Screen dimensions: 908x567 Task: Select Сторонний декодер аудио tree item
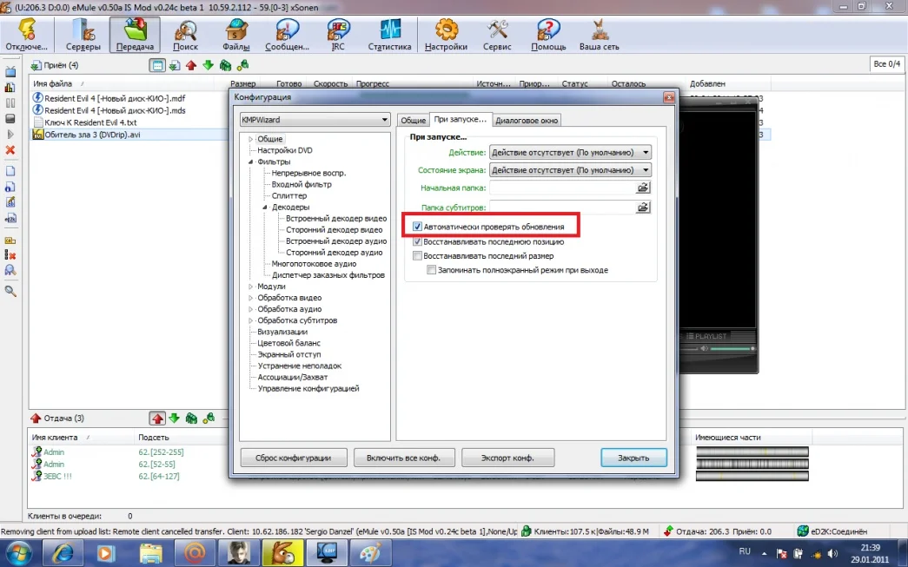[335, 253]
